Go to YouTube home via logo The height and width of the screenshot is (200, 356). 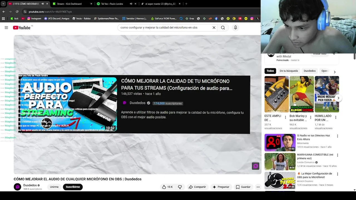(22, 27)
